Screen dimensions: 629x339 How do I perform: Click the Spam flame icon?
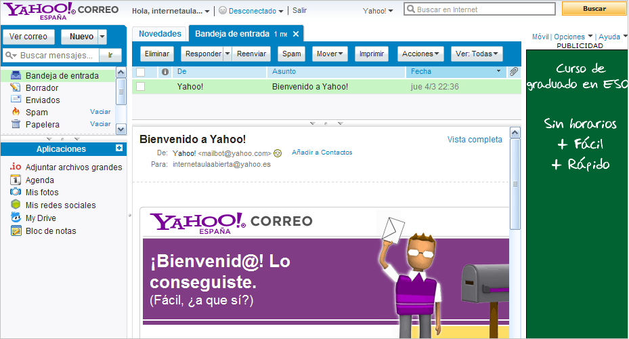point(16,112)
